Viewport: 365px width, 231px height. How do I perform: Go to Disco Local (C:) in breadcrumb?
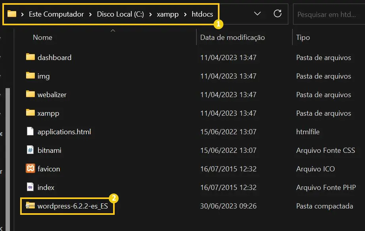click(120, 14)
